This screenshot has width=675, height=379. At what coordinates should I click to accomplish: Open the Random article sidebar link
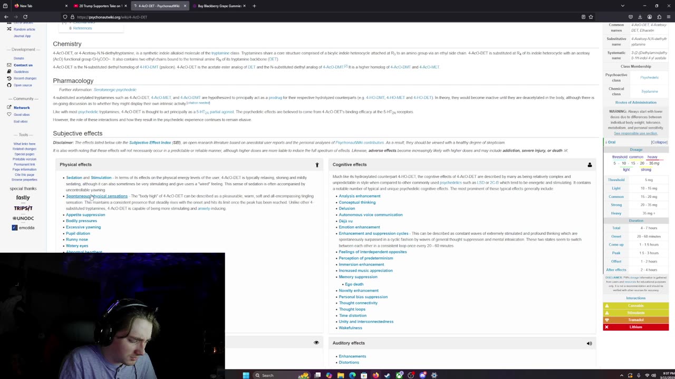[24, 29]
